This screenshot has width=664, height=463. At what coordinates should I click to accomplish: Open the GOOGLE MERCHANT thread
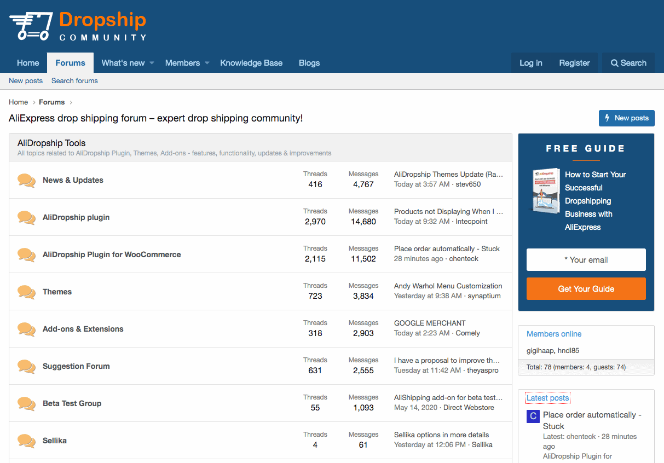click(x=430, y=323)
